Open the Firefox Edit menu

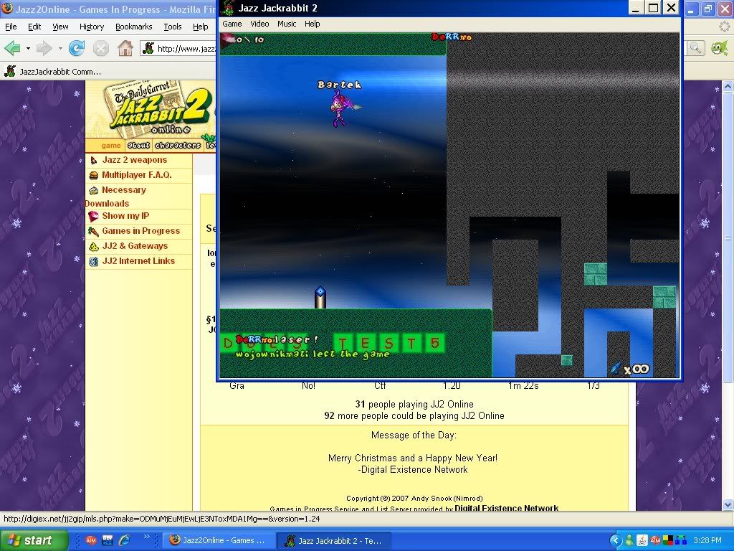[34, 27]
